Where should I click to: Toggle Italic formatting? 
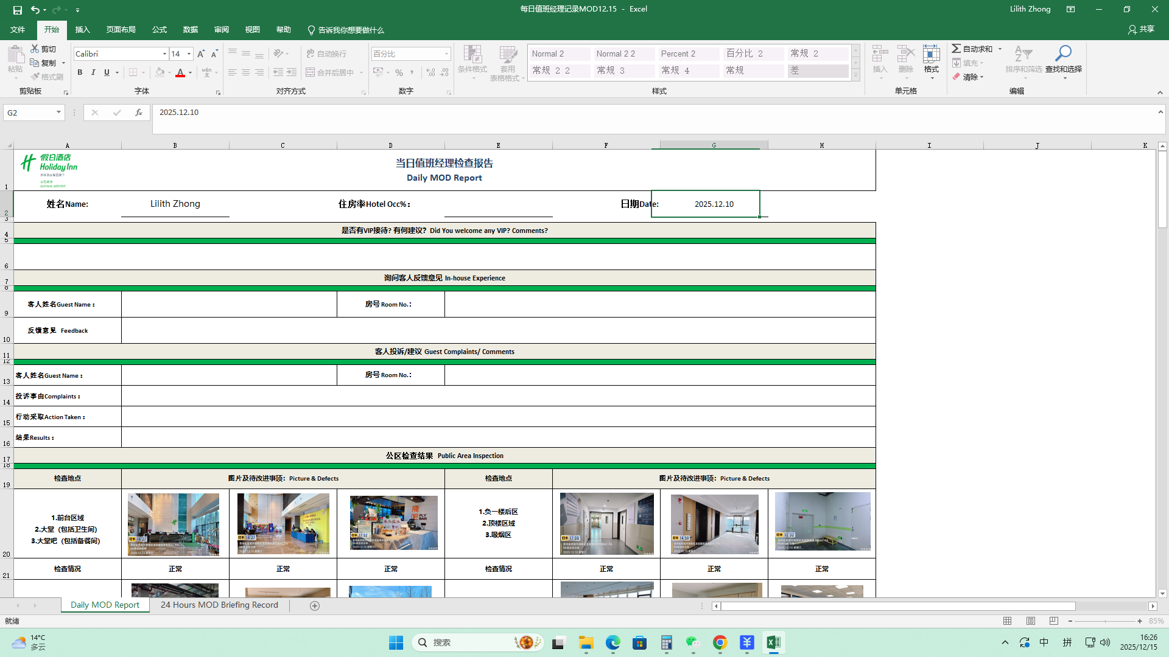click(x=93, y=72)
